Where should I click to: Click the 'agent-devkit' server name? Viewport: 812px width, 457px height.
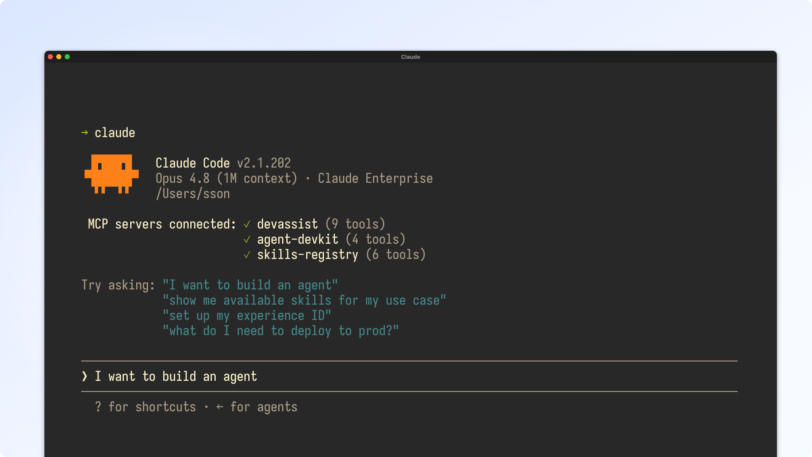[298, 240]
